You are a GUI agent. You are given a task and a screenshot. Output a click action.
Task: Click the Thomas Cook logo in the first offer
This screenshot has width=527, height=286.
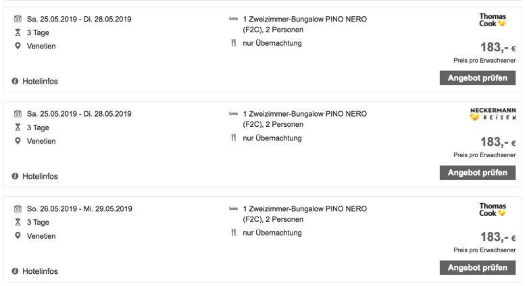click(x=493, y=20)
